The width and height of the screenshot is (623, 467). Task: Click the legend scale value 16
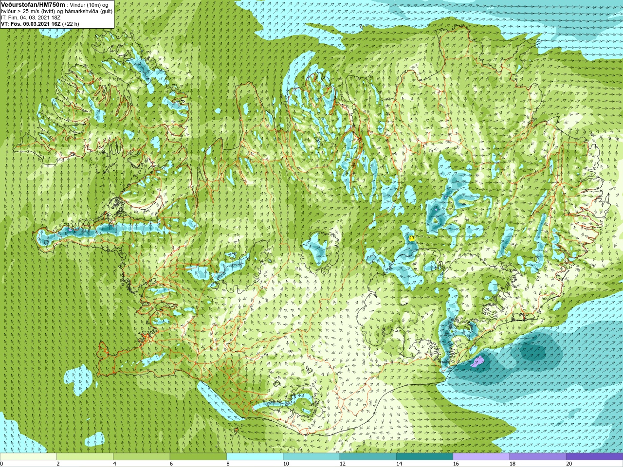pyautogui.click(x=456, y=464)
